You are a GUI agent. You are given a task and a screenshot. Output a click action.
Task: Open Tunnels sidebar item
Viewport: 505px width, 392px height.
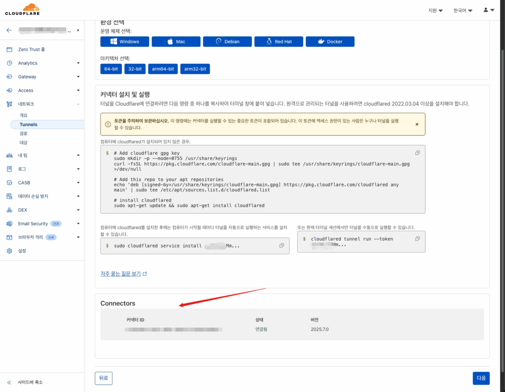[47, 124]
